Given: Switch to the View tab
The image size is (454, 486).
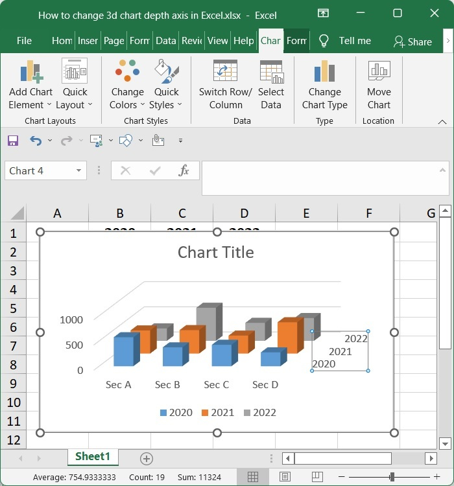Looking at the screenshot, I should coord(217,41).
